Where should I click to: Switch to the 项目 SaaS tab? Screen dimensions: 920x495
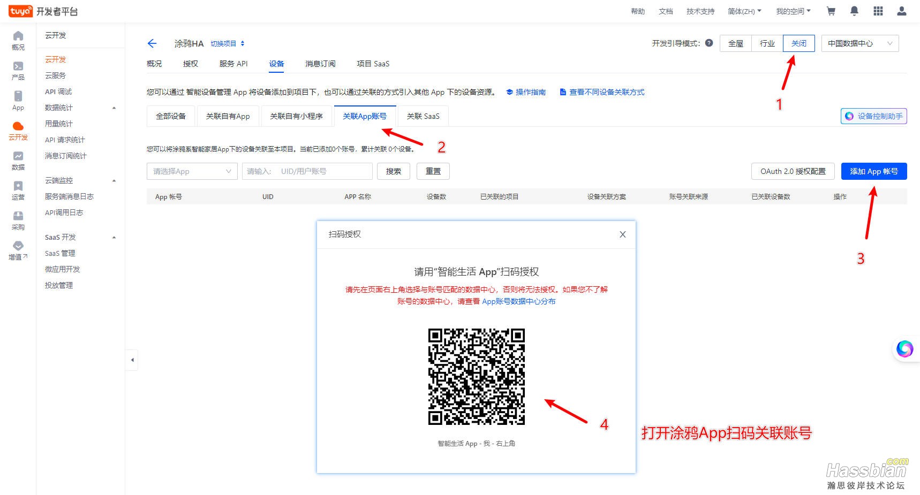[373, 64]
